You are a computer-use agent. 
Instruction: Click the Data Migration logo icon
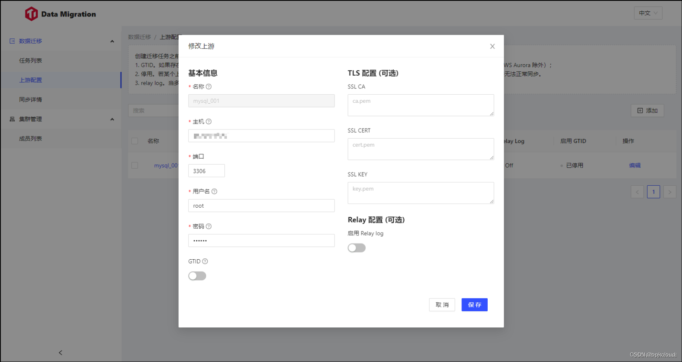(31, 14)
